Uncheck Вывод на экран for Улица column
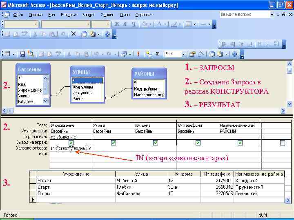The image size is (294, 220). pyautogui.click(x=113, y=143)
